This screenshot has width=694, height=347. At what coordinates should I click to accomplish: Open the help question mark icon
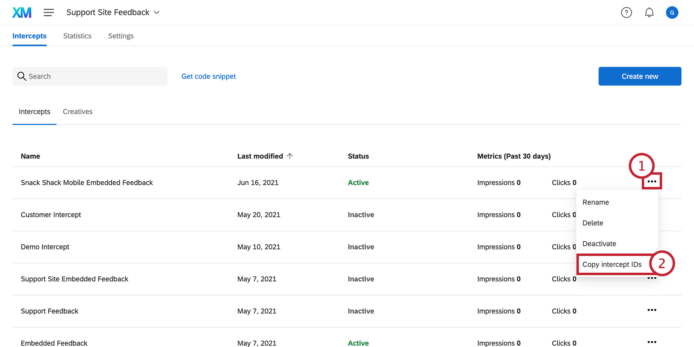click(626, 13)
